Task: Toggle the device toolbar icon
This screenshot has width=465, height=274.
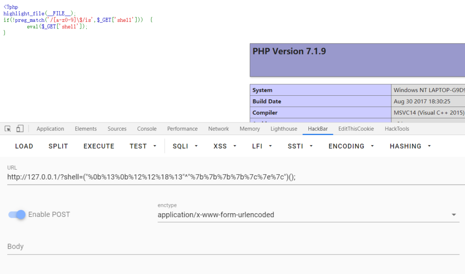Action: click(x=20, y=128)
